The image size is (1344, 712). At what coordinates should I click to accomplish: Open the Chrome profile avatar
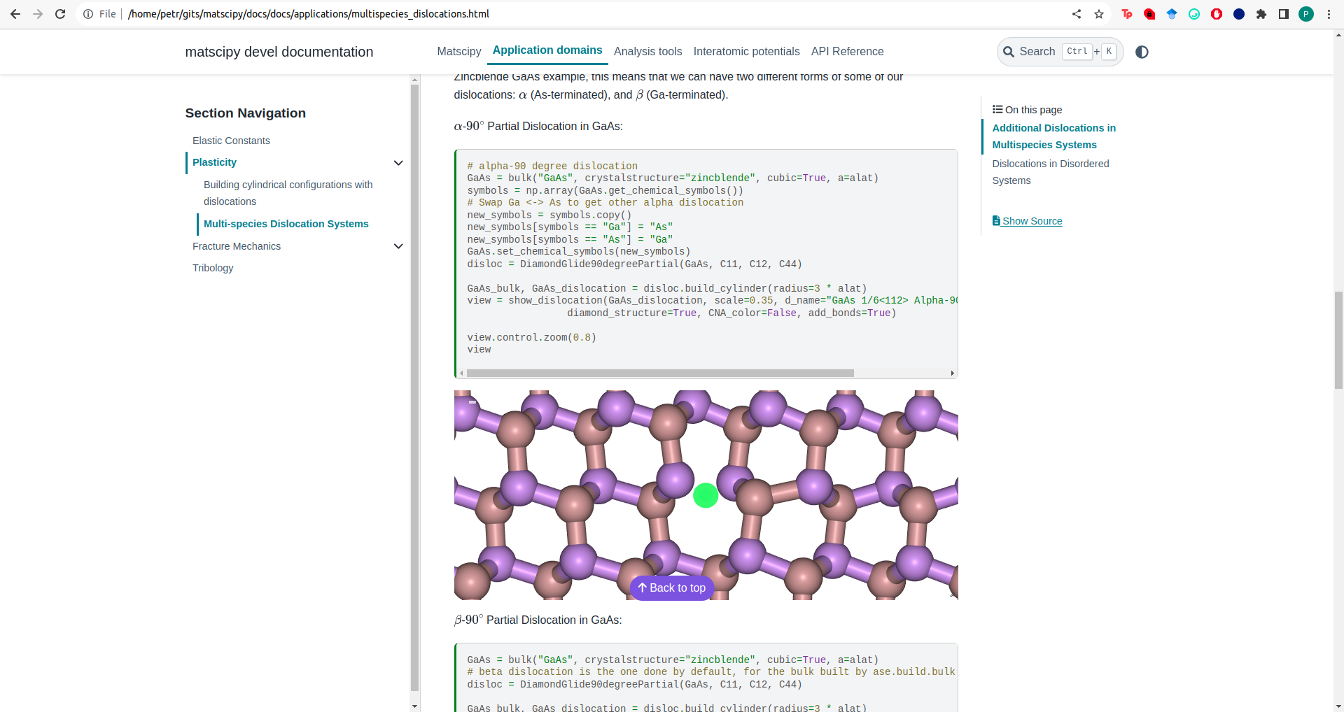[x=1306, y=14]
